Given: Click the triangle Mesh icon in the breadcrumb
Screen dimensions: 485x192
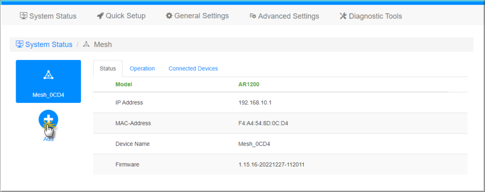Looking at the screenshot, I should coord(86,44).
